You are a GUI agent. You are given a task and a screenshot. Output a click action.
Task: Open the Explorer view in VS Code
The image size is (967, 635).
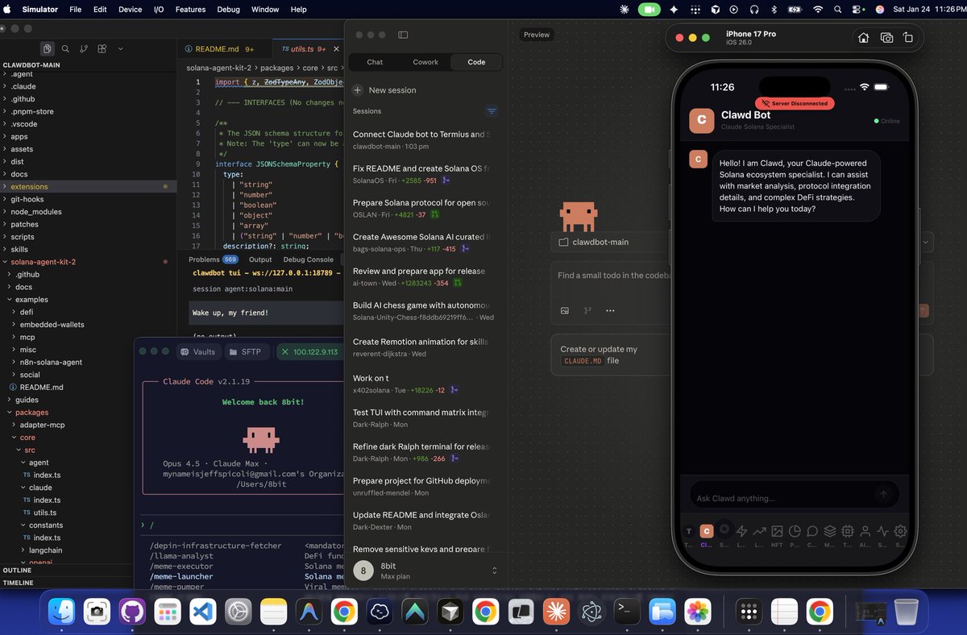tap(48, 49)
